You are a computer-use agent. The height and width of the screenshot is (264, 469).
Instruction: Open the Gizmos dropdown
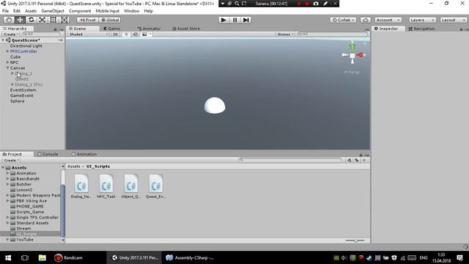coord(285,34)
